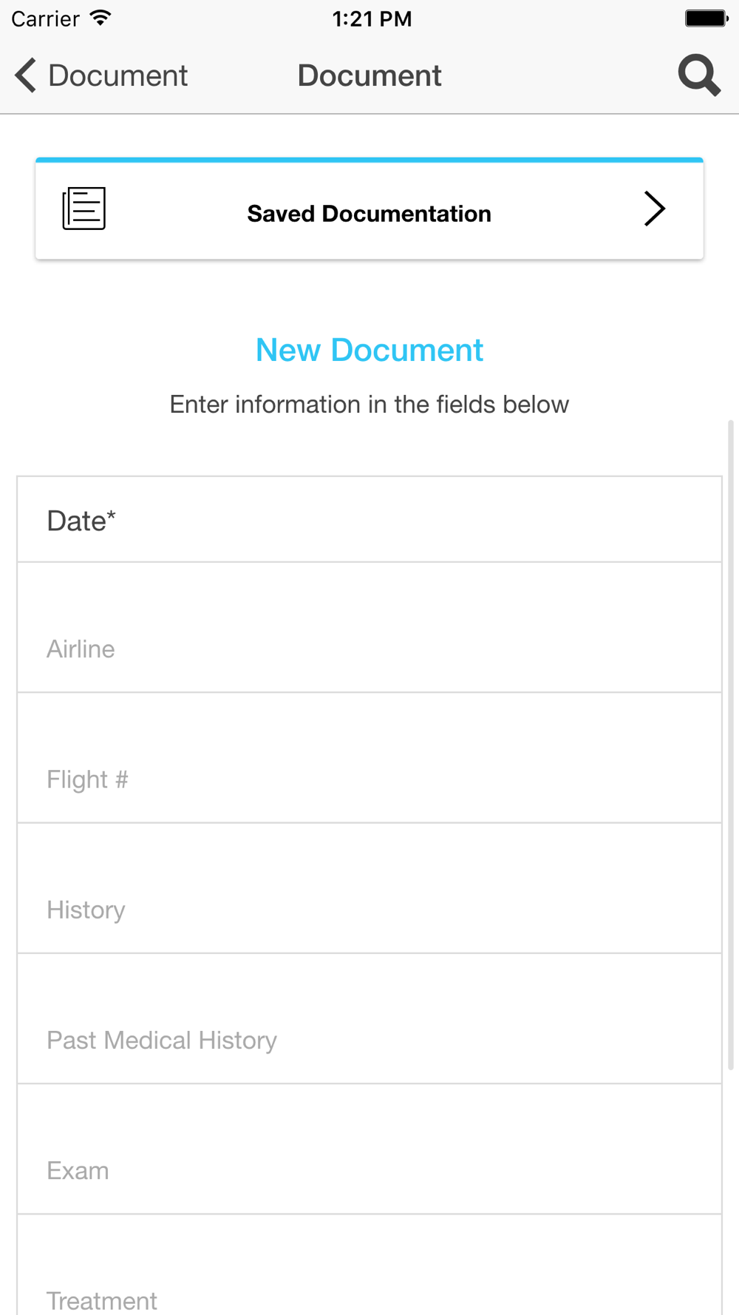Expand Saved Documentation with right chevron
The width and height of the screenshot is (739, 1315).
click(654, 209)
